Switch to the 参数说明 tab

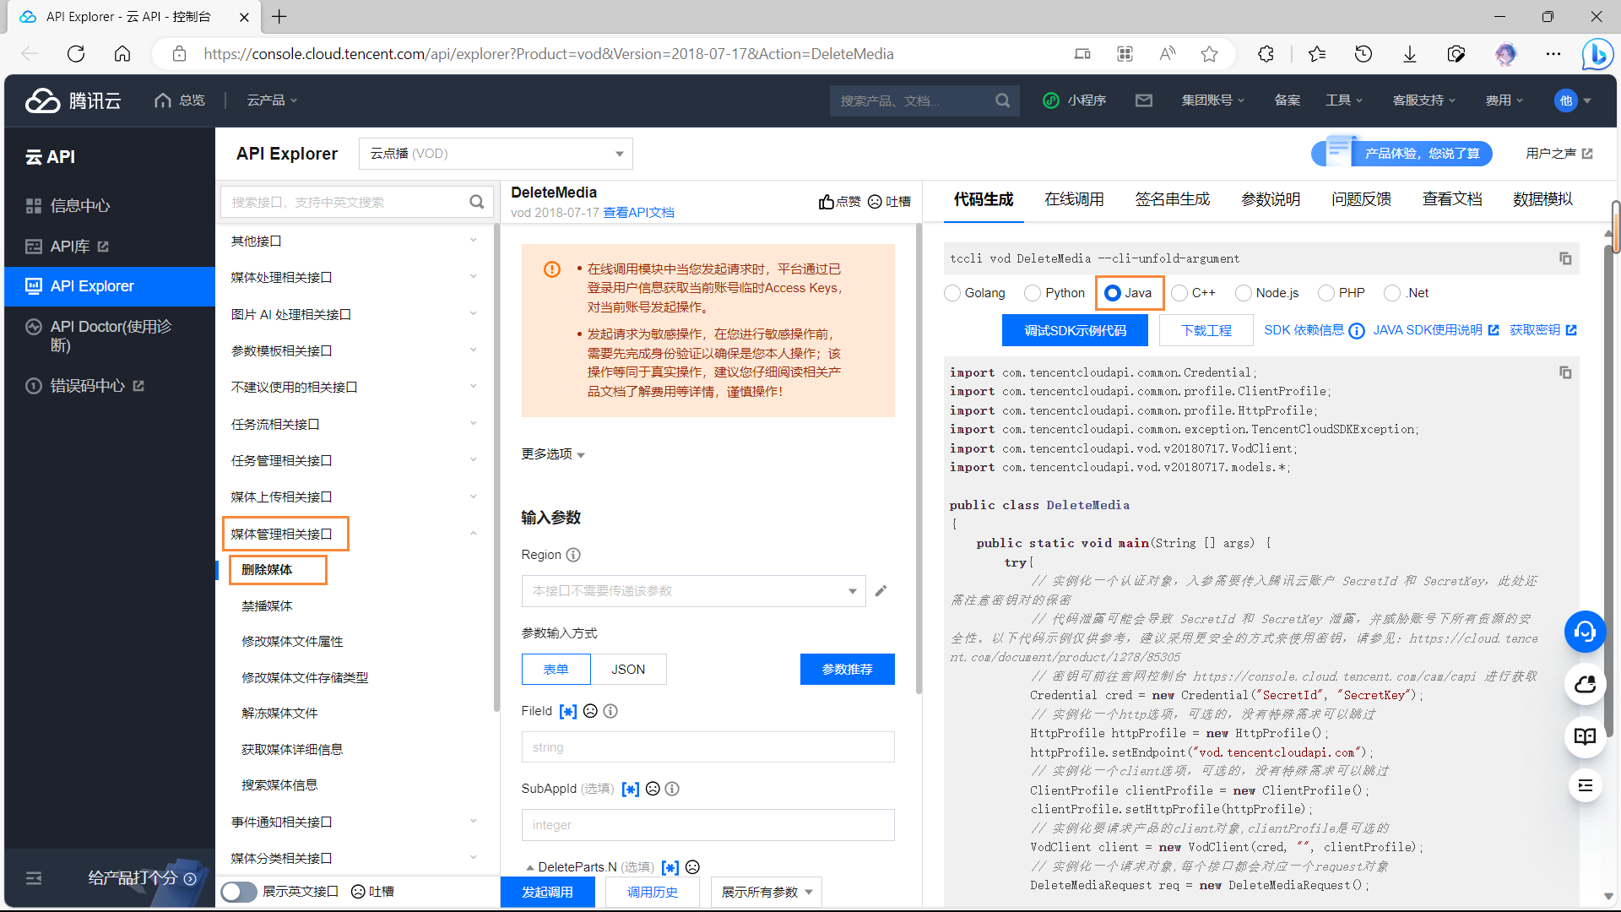pos(1270,199)
